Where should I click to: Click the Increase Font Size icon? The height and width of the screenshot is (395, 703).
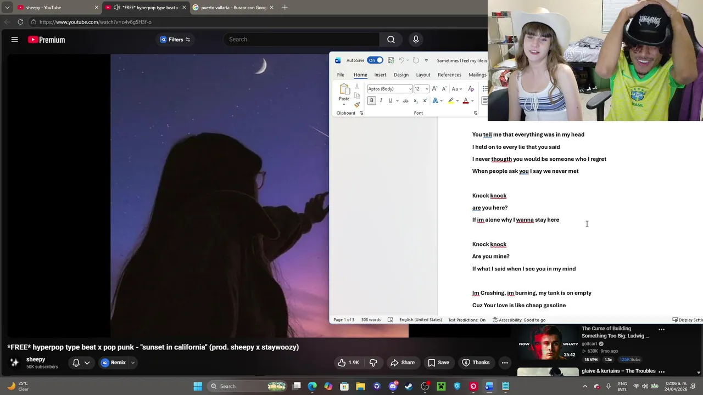[x=434, y=89]
